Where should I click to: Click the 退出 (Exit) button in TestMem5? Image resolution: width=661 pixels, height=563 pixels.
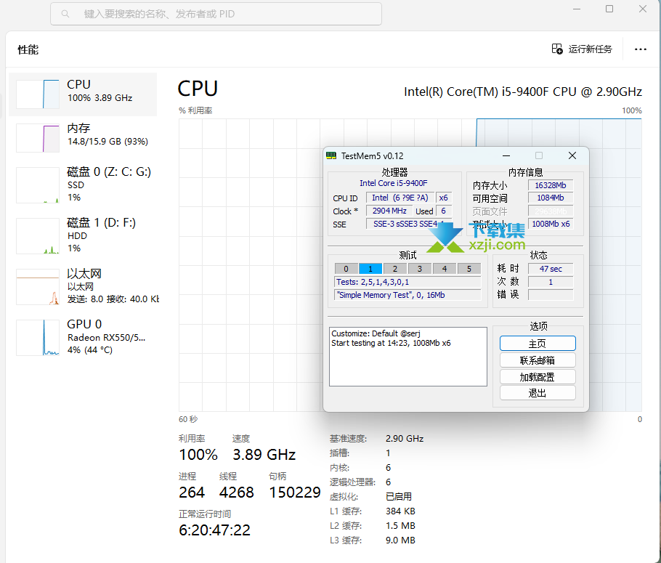coord(538,393)
